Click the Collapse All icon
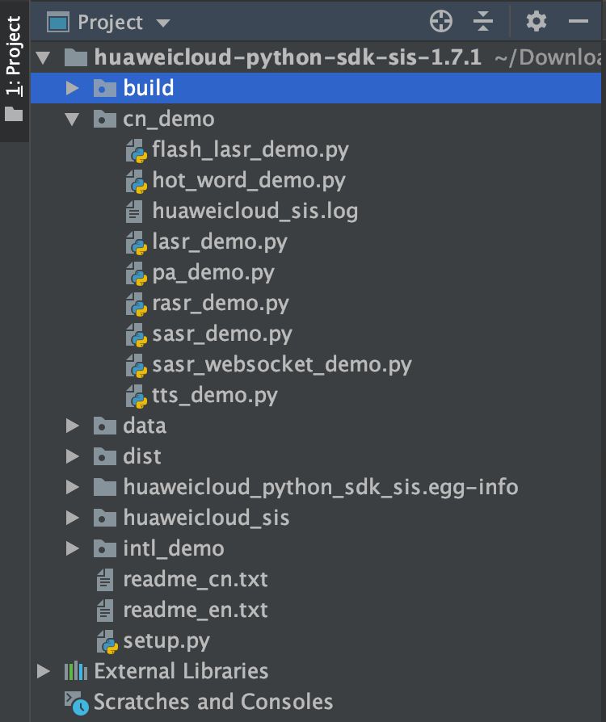The width and height of the screenshot is (606, 722). coord(483,22)
